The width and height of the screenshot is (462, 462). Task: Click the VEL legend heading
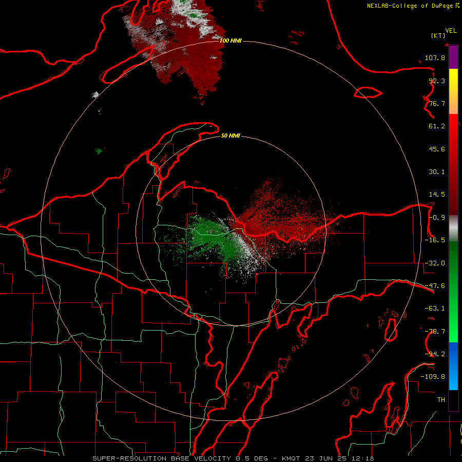click(451, 30)
